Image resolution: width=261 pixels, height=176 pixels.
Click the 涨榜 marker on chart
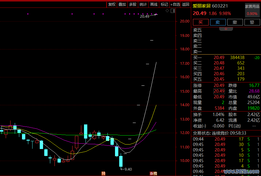[x=153, y=174]
